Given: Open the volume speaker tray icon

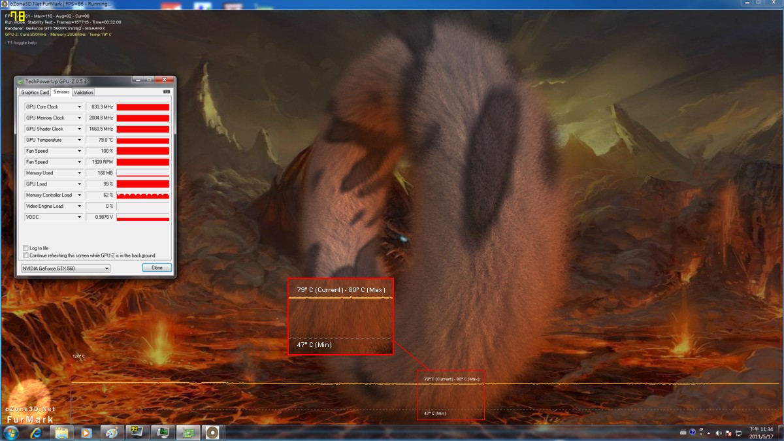Looking at the screenshot, I should [719, 433].
